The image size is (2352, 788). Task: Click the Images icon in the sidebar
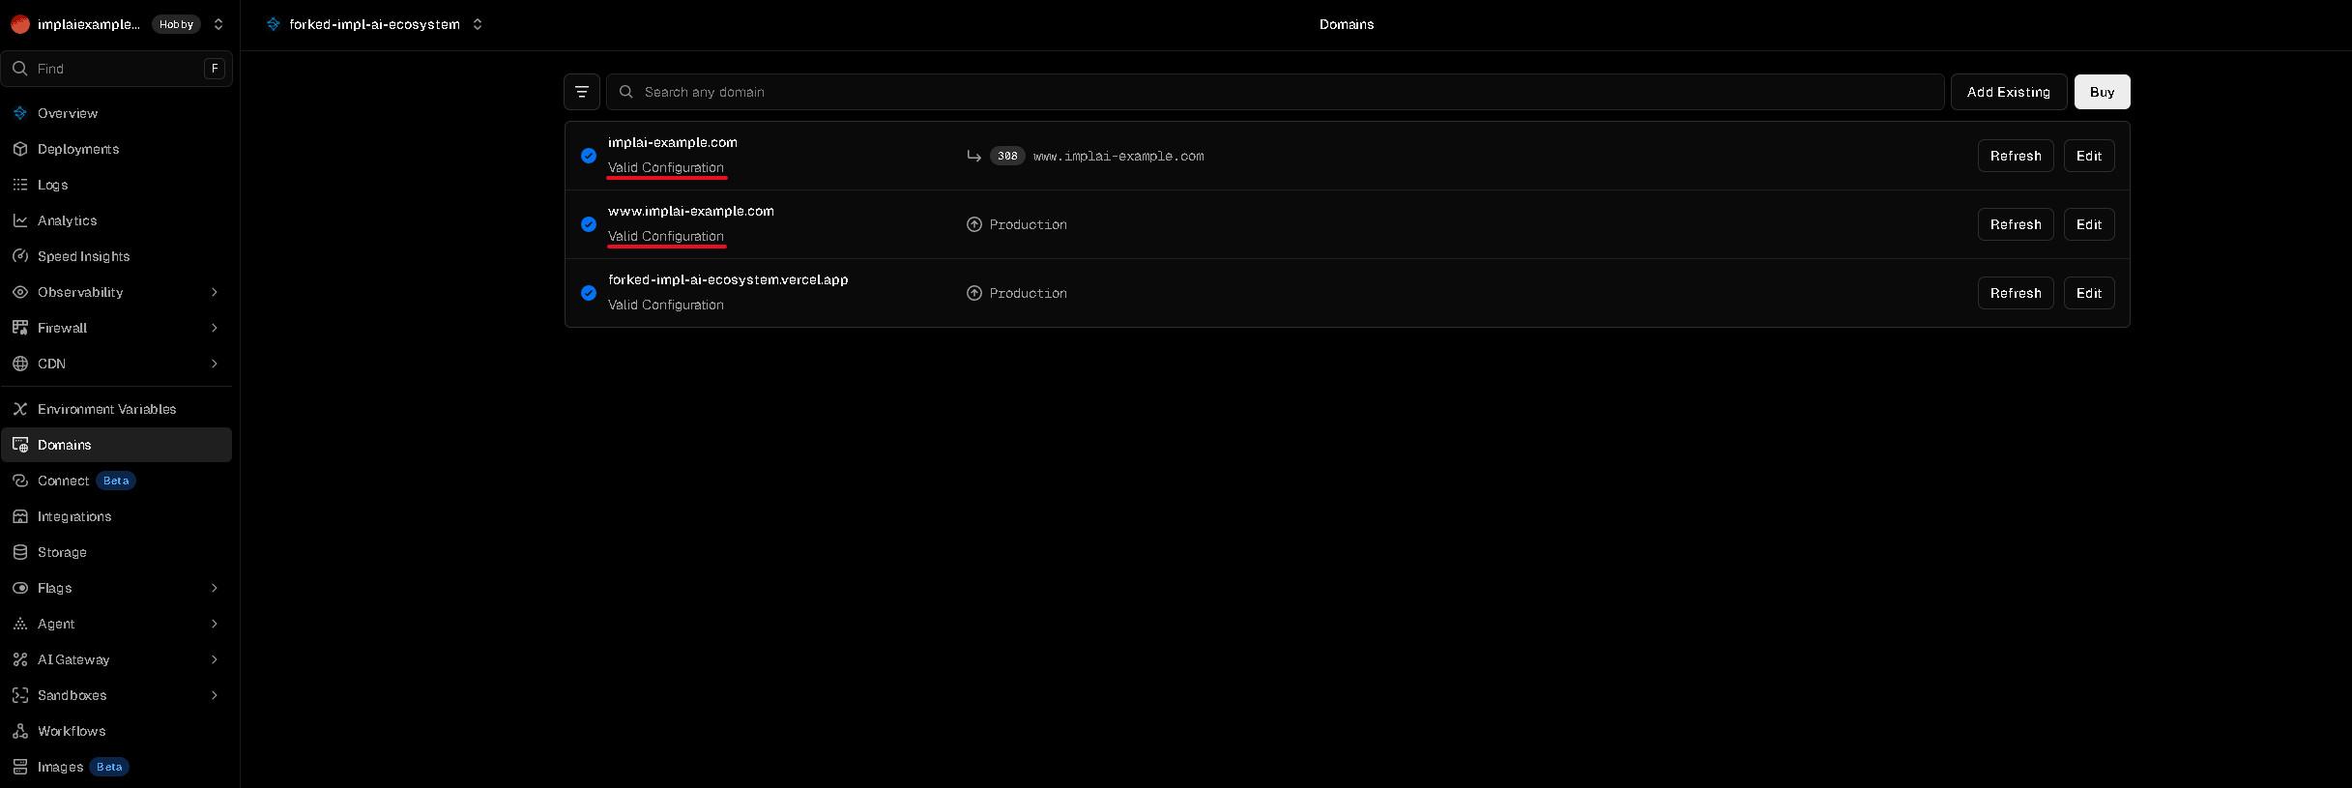pos(20,767)
